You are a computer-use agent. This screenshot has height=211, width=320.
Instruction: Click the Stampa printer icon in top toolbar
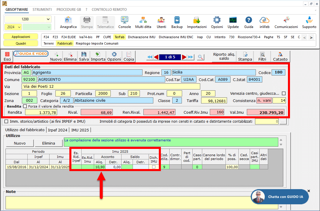[x=87, y=22]
